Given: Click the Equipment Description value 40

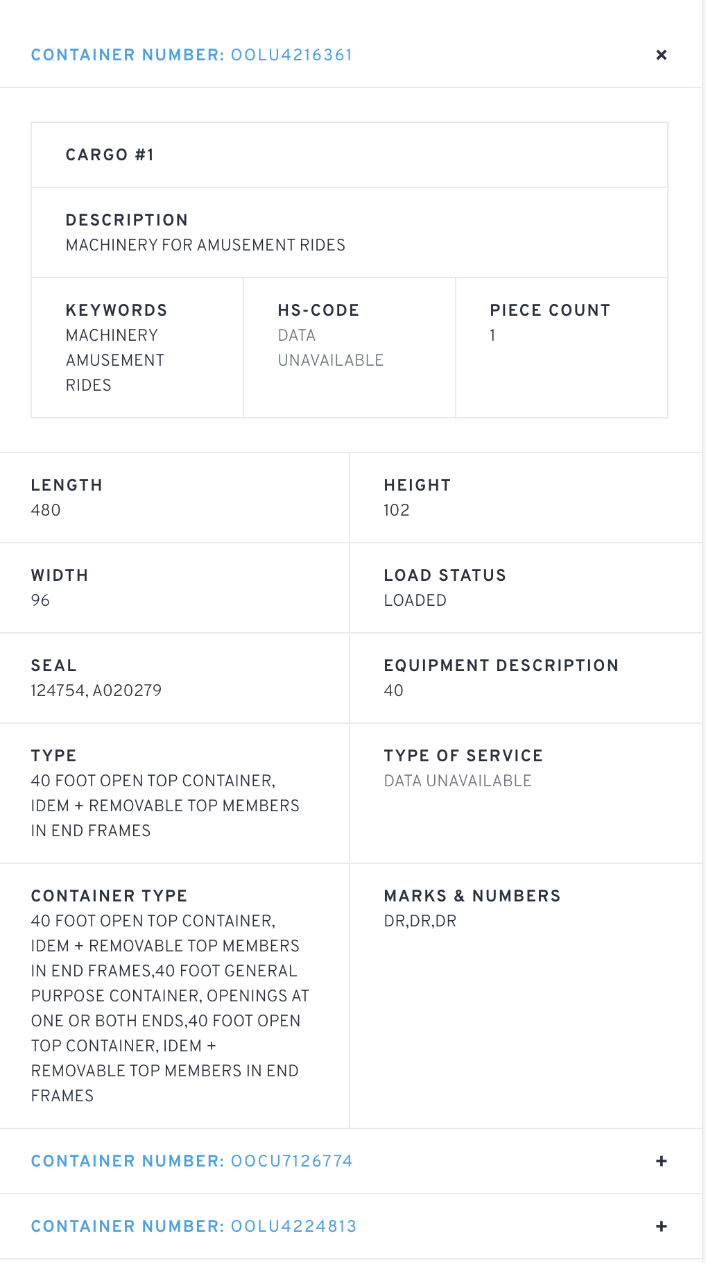Looking at the screenshot, I should [x=393, y=690].
